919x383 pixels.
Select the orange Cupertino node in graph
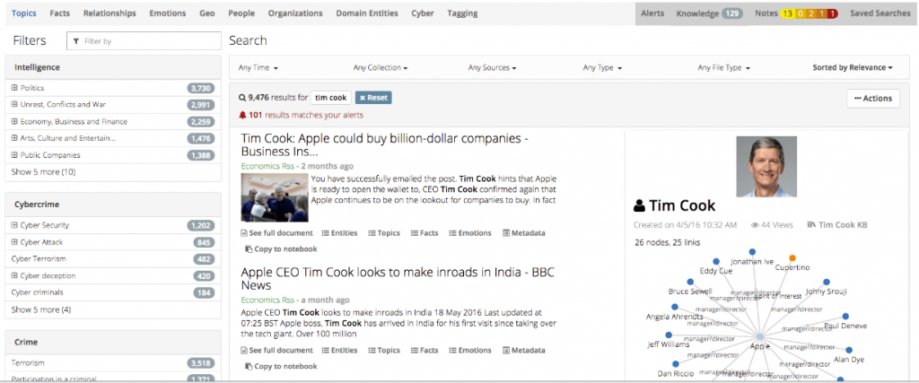[792, 257]
